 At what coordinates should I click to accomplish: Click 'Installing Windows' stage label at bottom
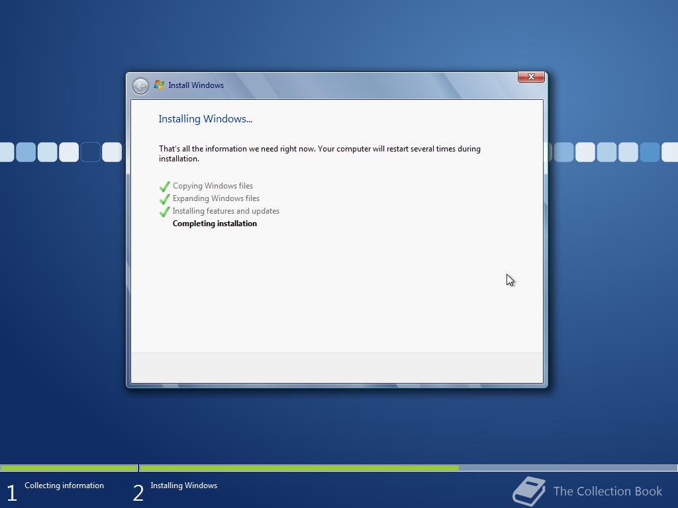point(184,486)
